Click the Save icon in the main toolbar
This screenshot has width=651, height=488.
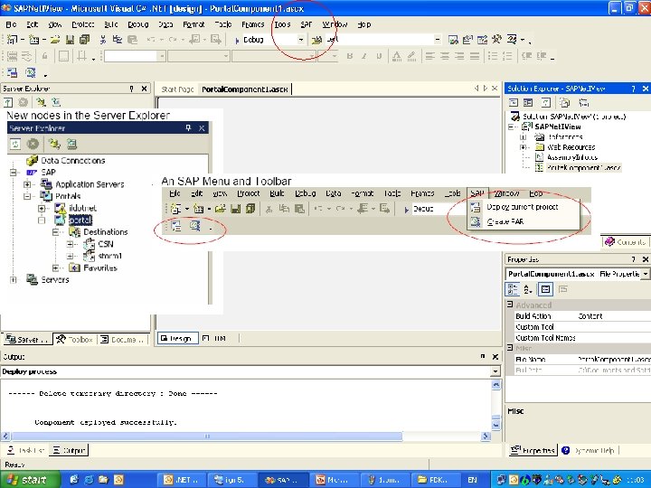tap(71, 40)
